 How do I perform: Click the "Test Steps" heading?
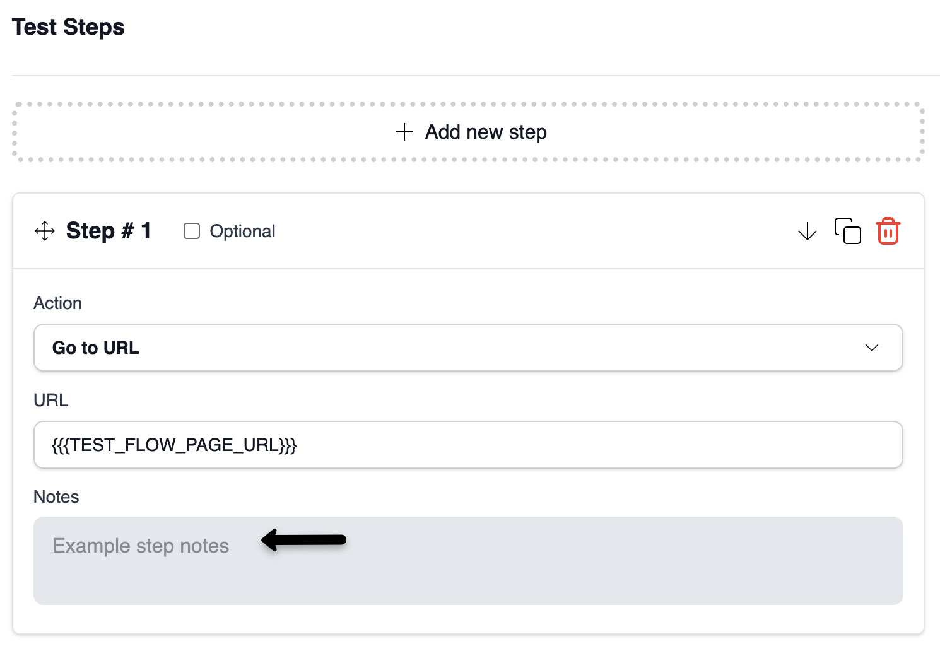click(68, 27)
